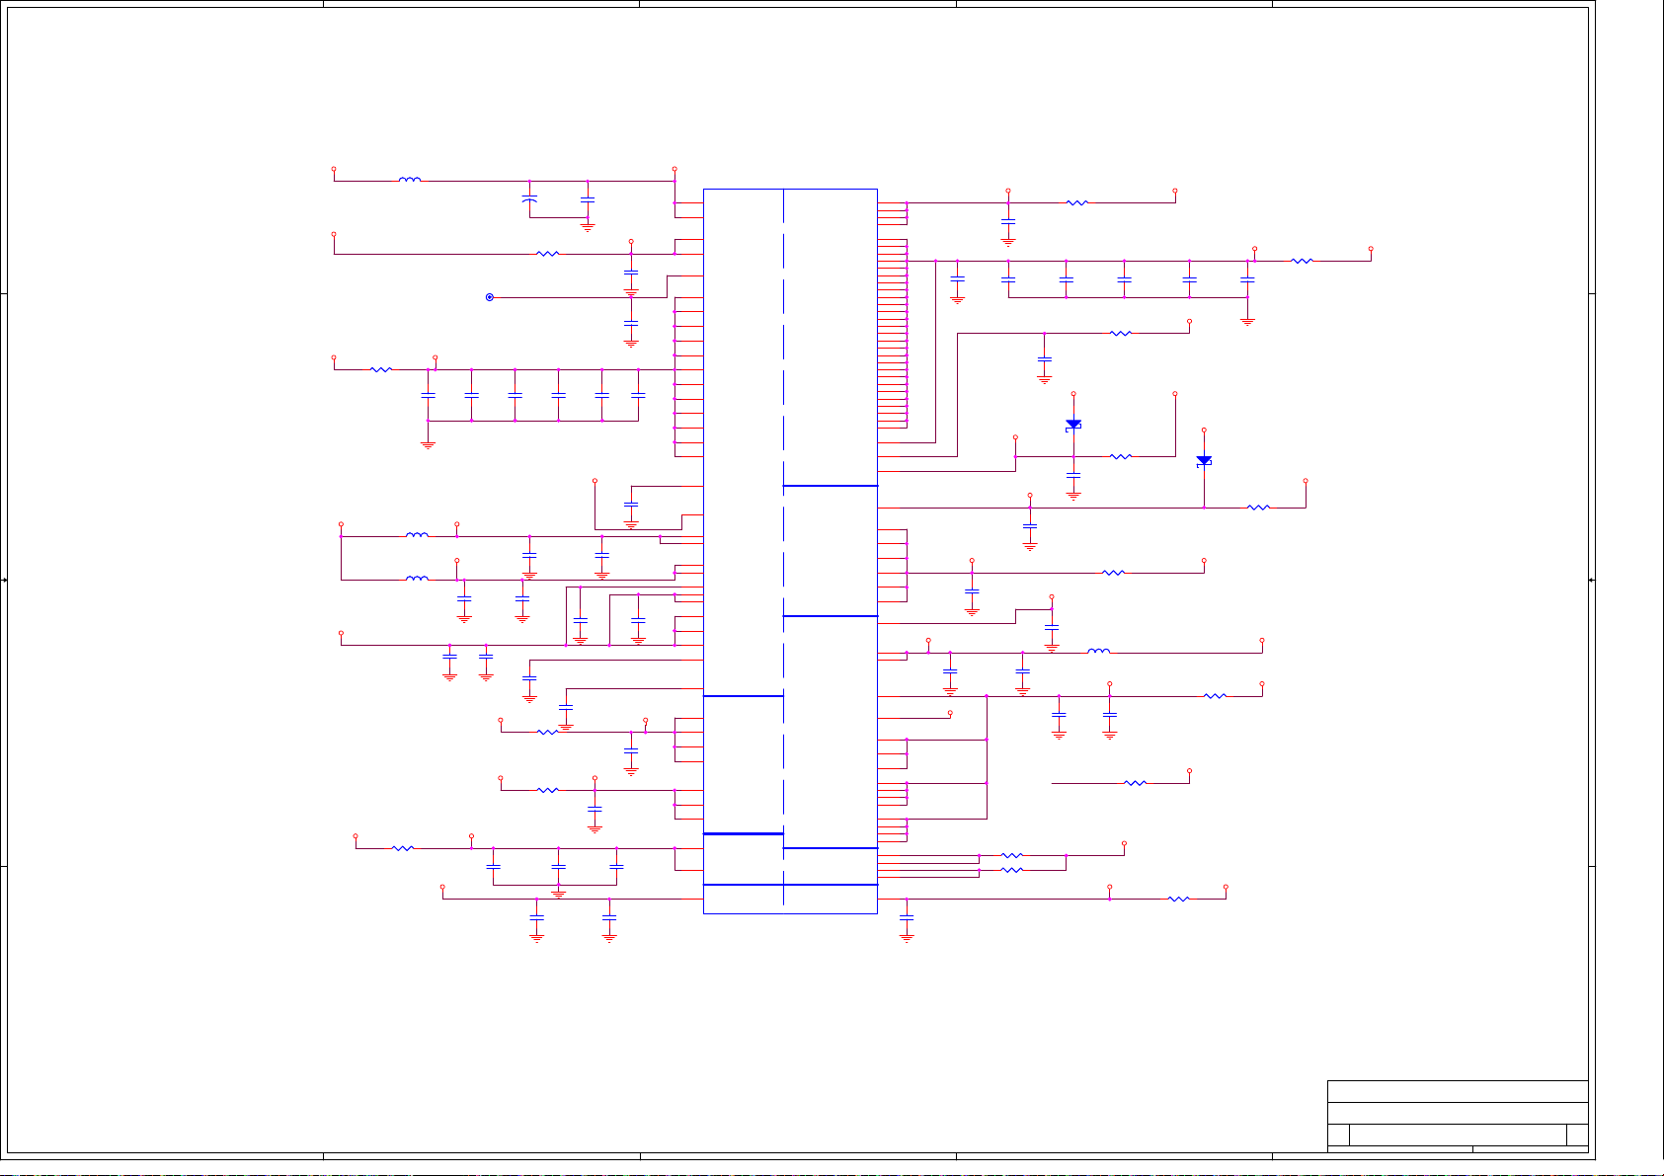Select the large central IC block
1664x1176 pixels.
(x=790, y=551)
